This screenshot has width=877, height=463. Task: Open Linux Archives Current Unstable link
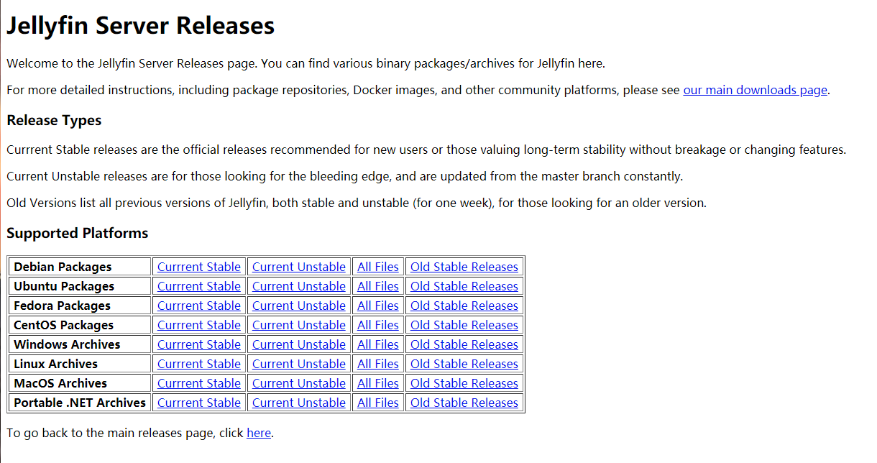coord(298,364)
